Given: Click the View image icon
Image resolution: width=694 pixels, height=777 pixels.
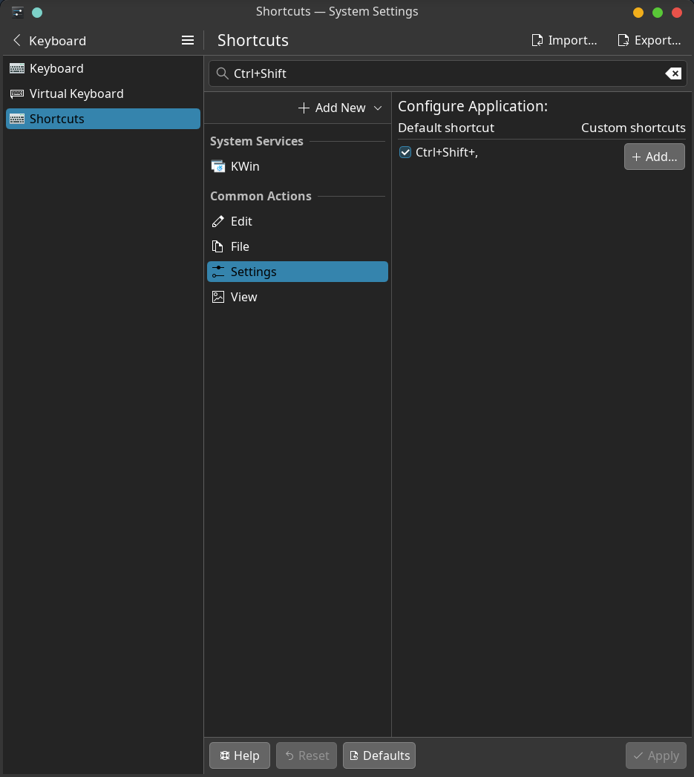Looking at the screenshot, I should point(218,297).
